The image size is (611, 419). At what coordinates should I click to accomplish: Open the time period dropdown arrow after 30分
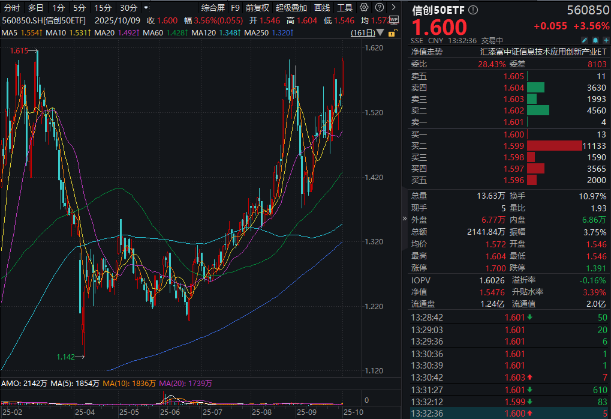pos(146,8)
